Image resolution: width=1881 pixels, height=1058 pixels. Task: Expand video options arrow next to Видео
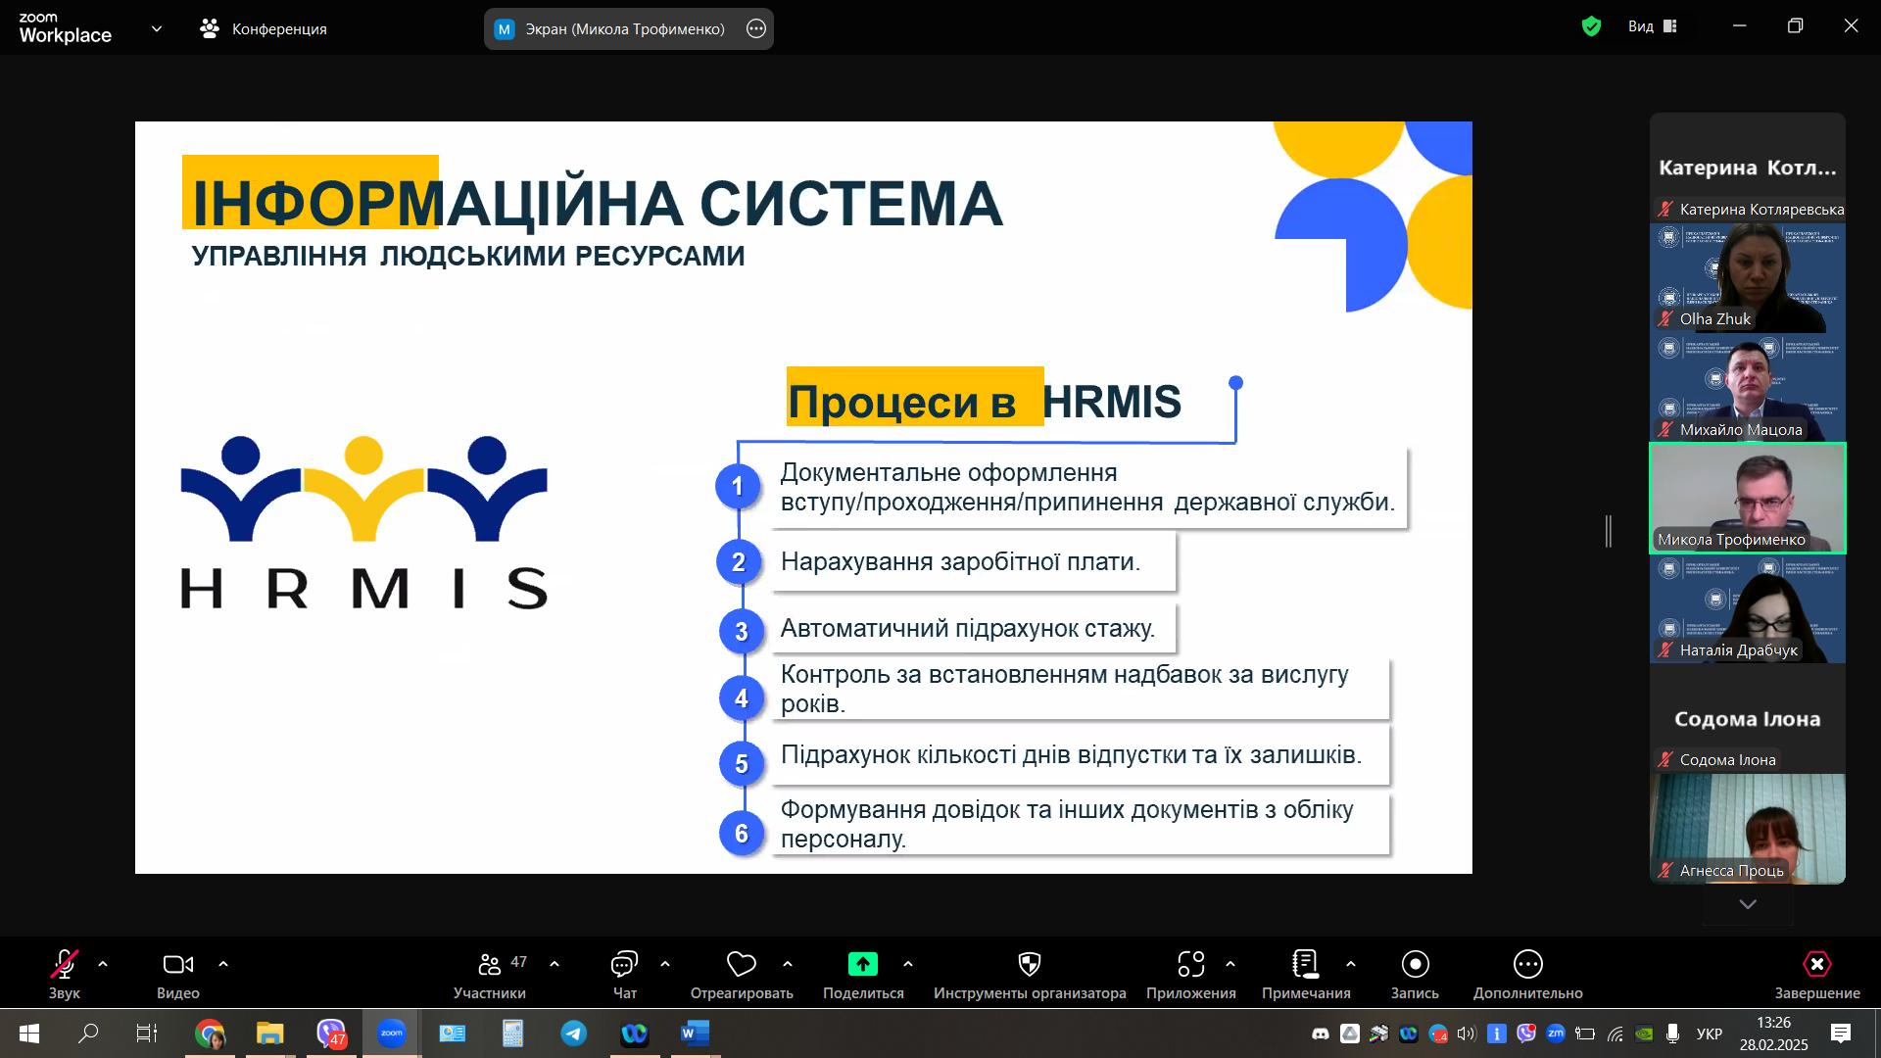(223, 965)
